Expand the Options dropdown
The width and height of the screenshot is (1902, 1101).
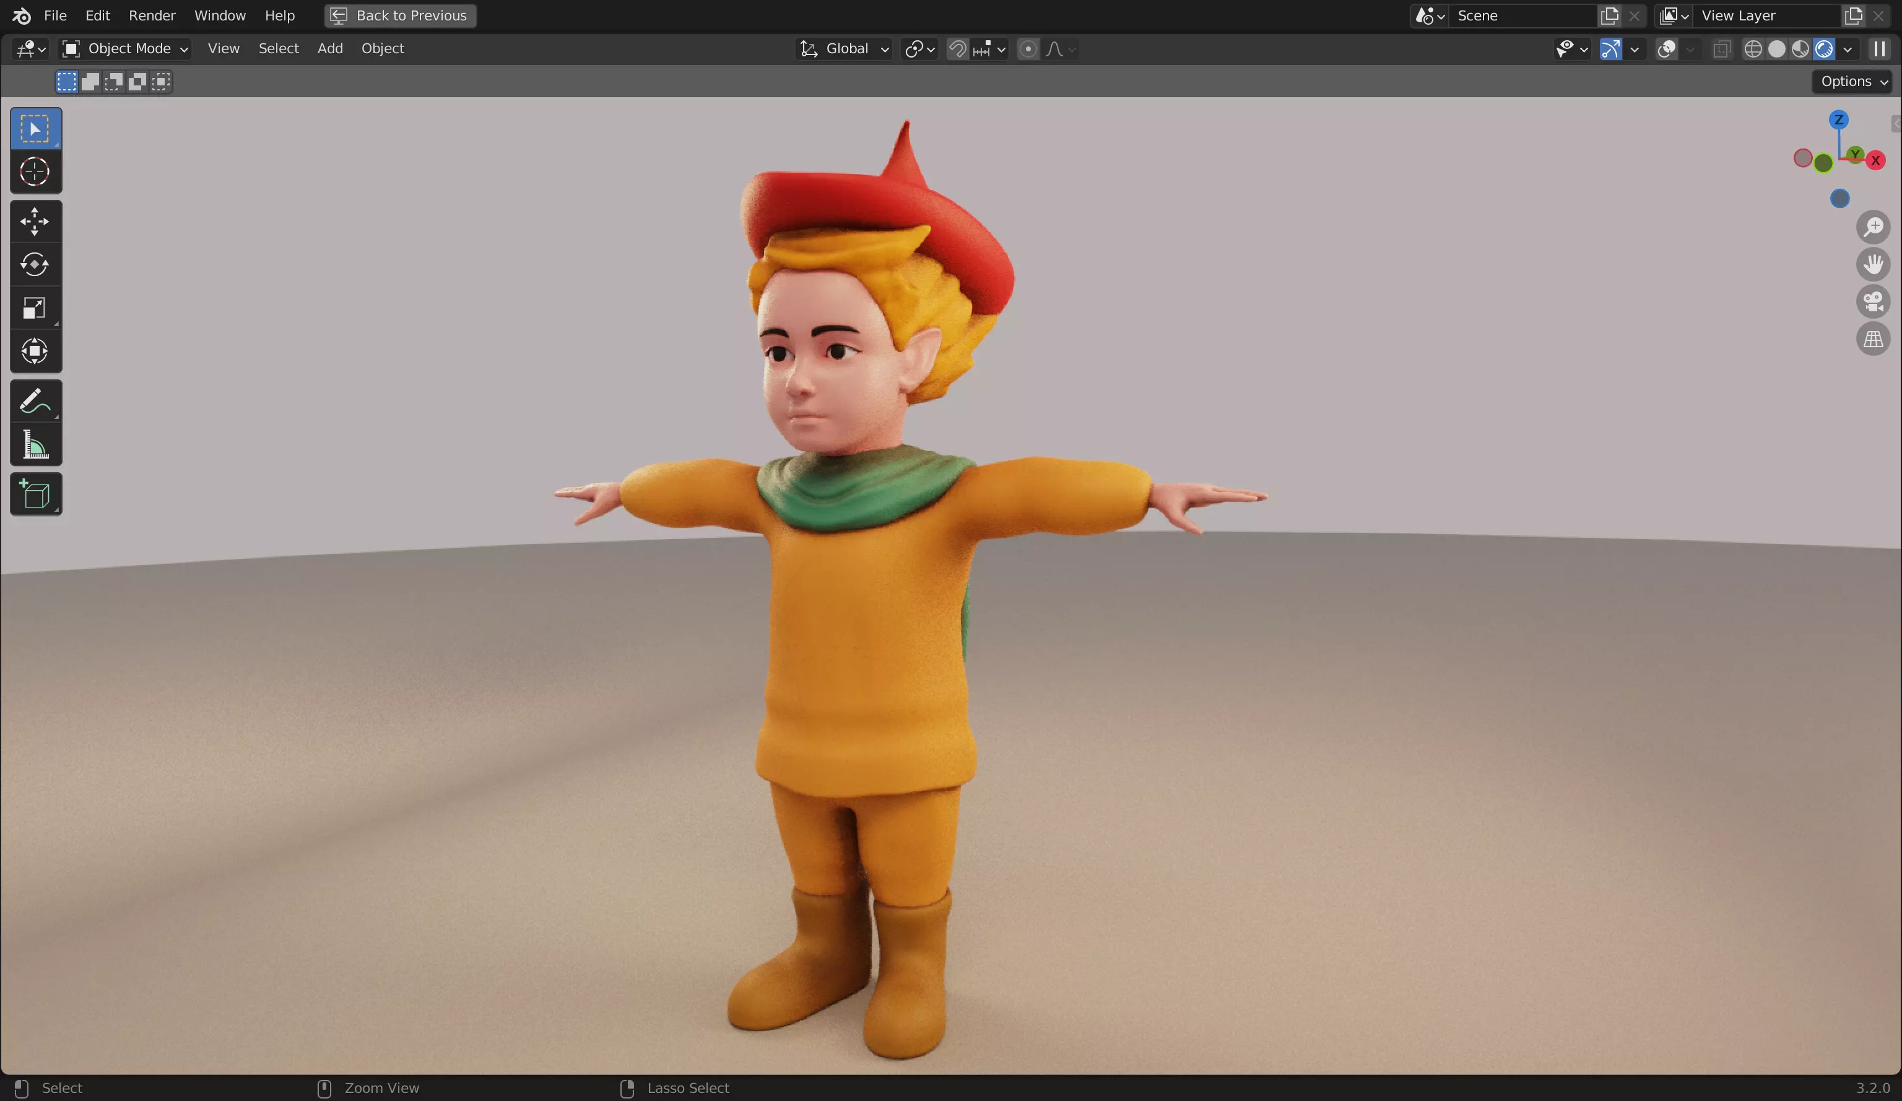[1854, 82]
